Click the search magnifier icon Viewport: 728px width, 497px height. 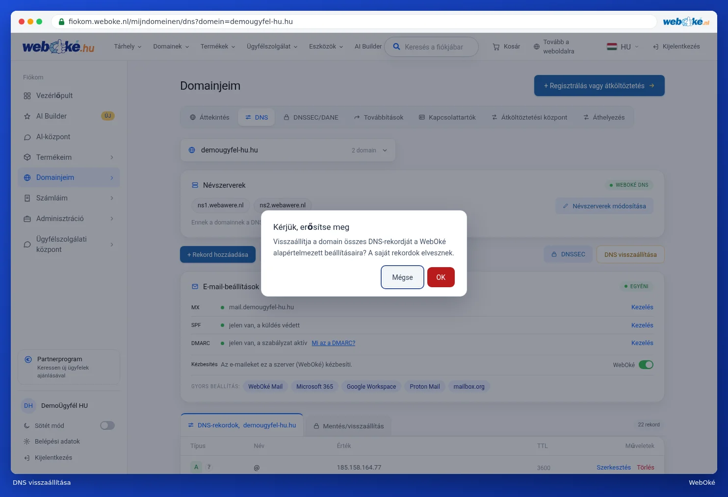(x=396, y=47)
